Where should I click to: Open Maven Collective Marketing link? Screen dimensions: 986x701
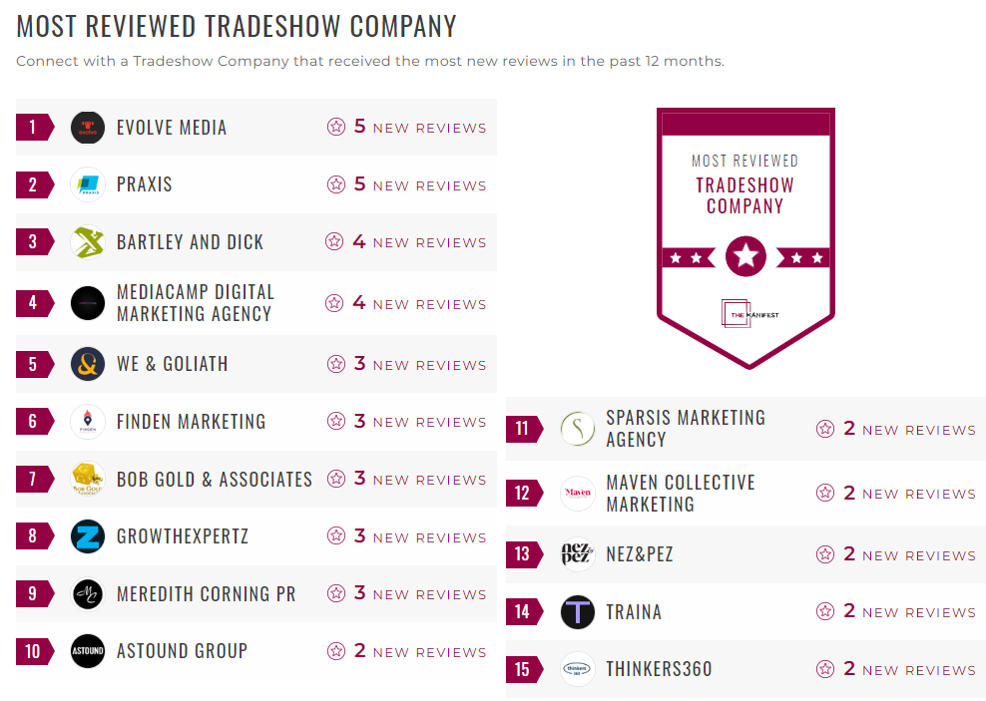(680, 494)
